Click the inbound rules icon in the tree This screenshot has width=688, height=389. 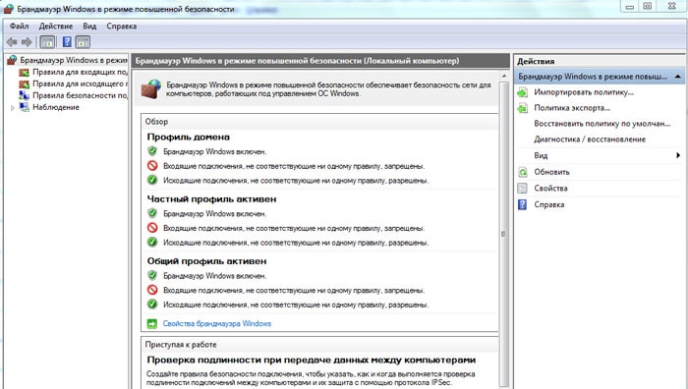pos(25,73)
